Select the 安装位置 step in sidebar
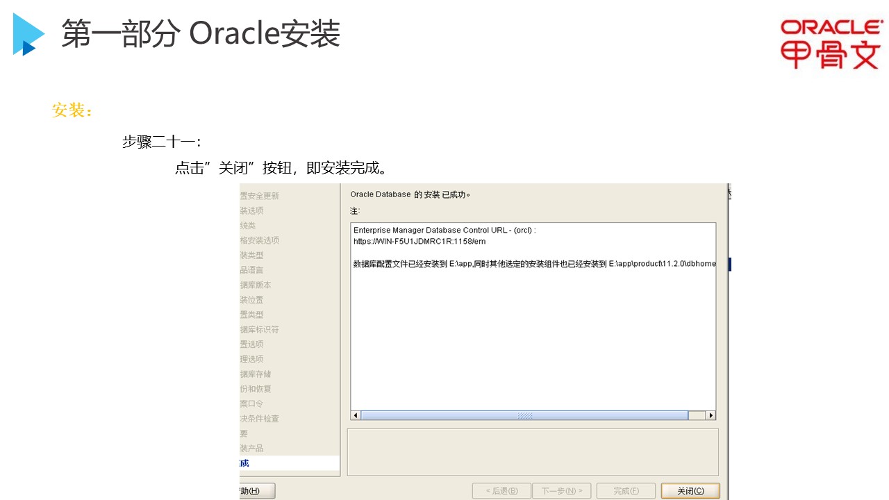The image size is (889, 500). pyautogui.click(x=251, y=300)
